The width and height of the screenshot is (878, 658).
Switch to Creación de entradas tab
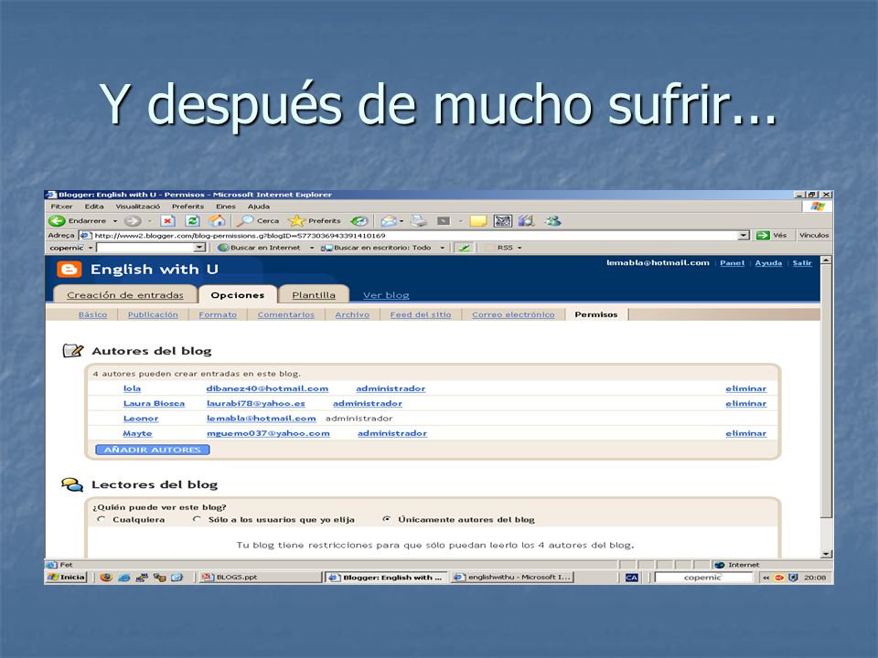125,295
